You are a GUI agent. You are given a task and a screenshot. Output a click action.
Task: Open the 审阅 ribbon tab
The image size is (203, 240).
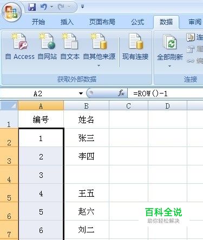195,22
